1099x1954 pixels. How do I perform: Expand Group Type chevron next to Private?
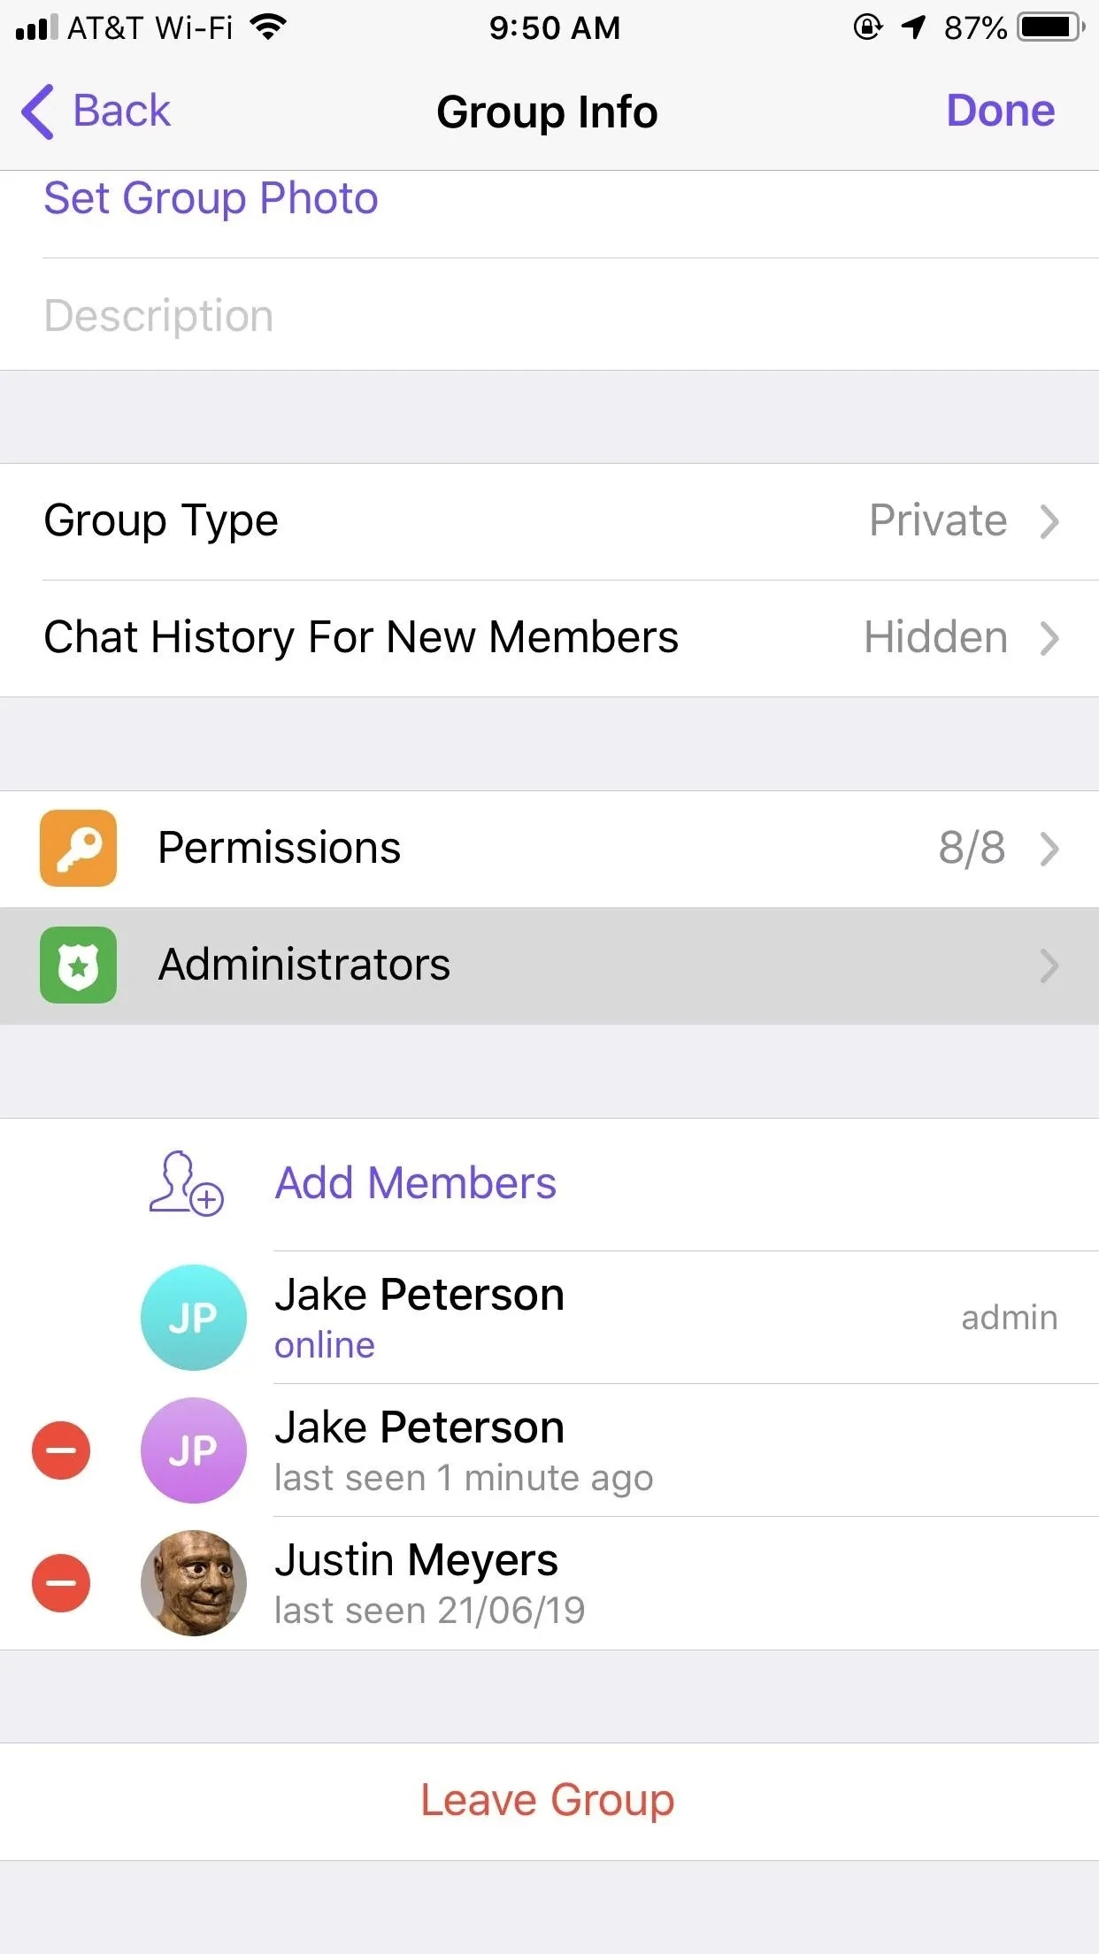pyautogui.click(x=1049, y=521)
